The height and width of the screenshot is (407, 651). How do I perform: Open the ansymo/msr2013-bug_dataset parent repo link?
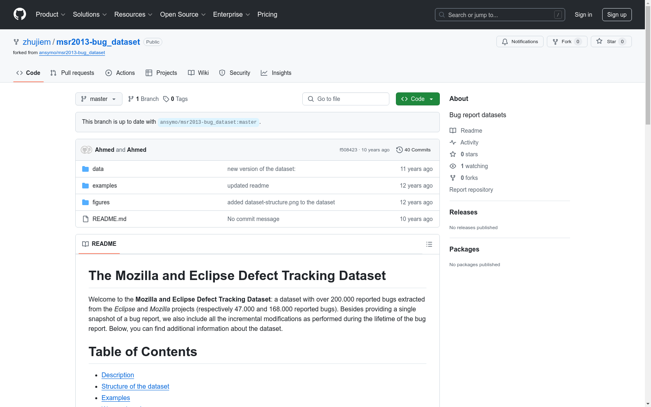(72, 53)
